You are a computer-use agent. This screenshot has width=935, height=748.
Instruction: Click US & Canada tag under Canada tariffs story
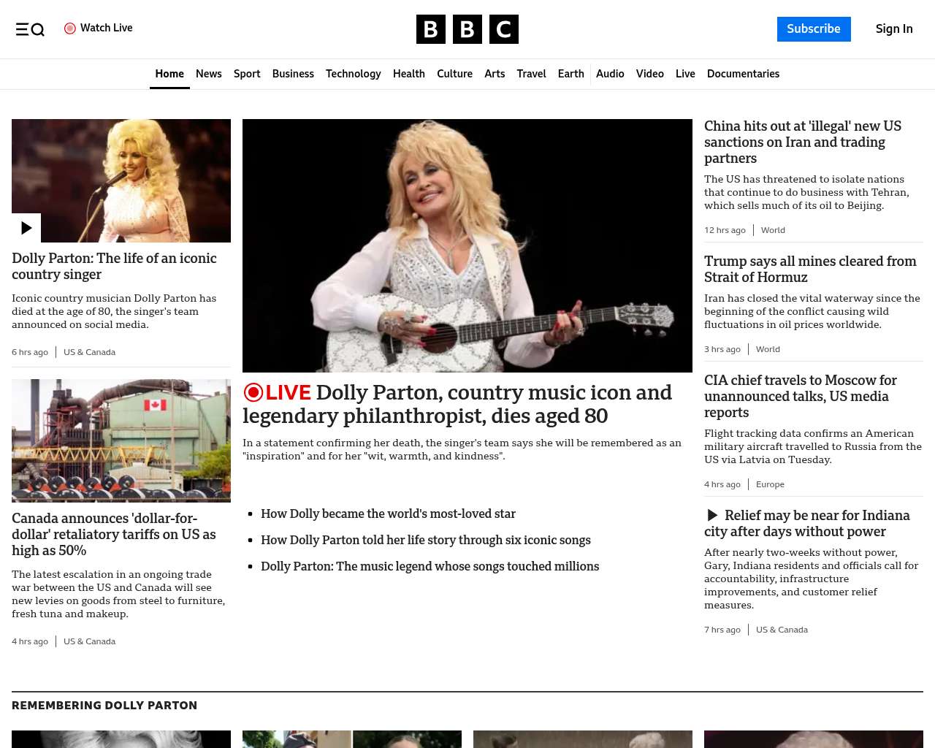[89, 641]
